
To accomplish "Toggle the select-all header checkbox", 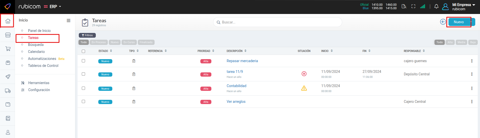I will pyautogui.click(x=83, y=51).
